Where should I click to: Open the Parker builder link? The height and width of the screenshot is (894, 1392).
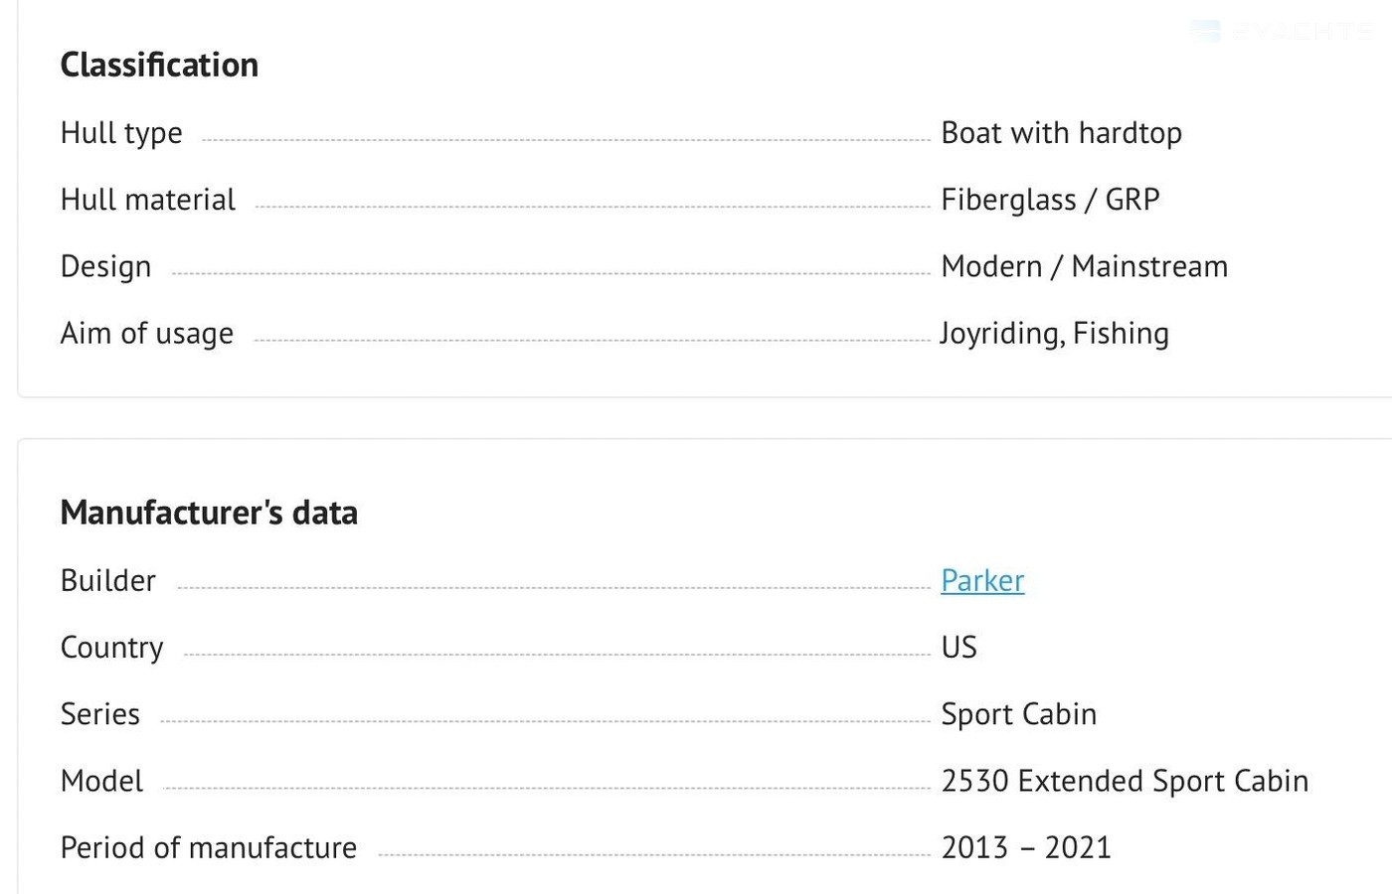pyautogui.click(x=982, y=581)
